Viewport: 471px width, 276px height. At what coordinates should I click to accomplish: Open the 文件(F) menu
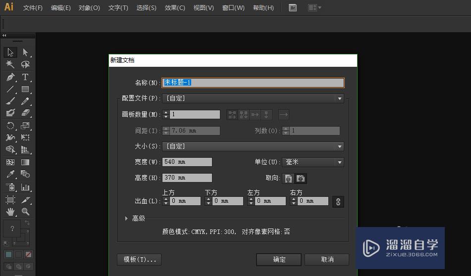pos(33,8)
